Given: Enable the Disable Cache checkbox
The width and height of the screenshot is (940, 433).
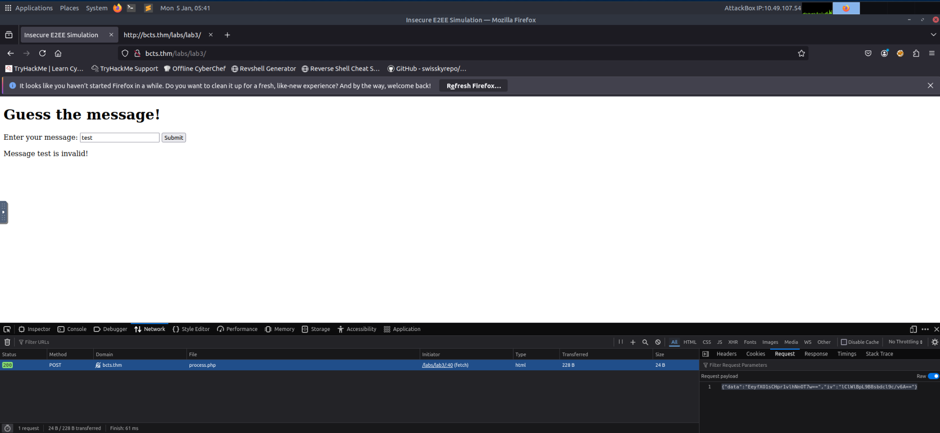Looking at the screenshot, I should [844, 342].
